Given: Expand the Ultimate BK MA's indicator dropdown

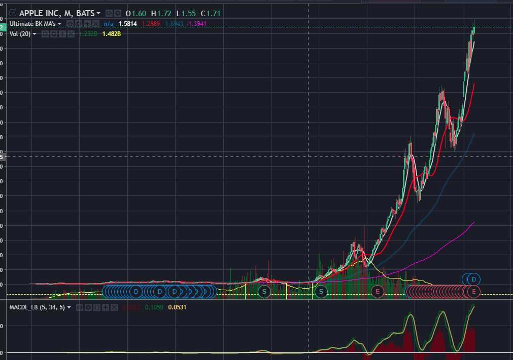Looking at the screenshot, I should pyautogui.click(x=59, y=24).
